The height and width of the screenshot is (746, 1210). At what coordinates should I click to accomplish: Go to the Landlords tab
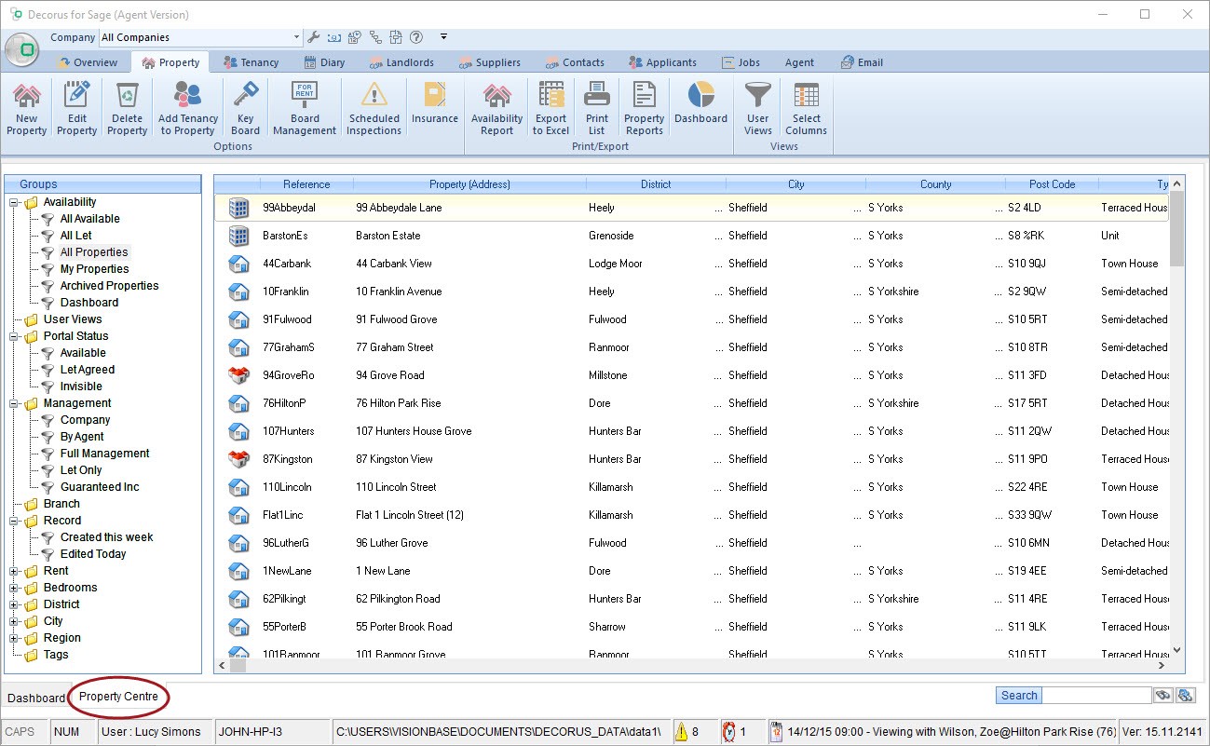(x=401, y=62)
